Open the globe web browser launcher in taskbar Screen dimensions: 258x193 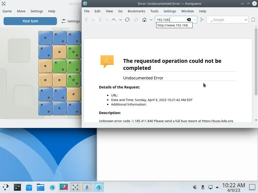[x=52, y=187]
